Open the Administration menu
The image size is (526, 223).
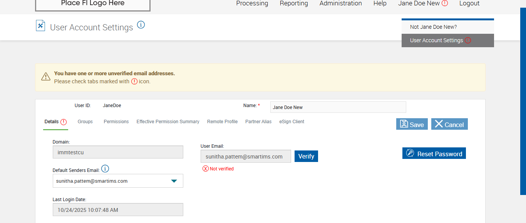point(340,3)
